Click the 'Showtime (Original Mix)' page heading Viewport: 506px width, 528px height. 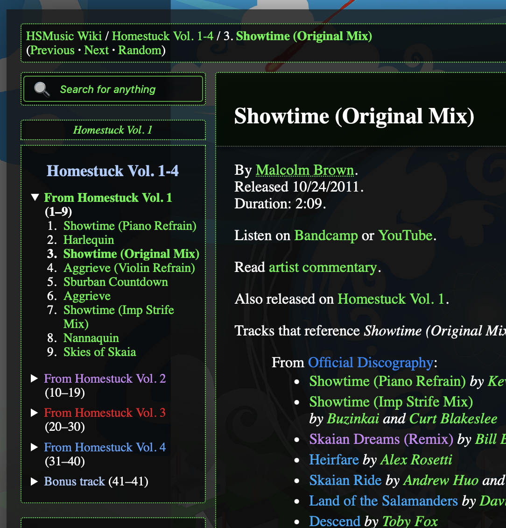tap(354, 116)
